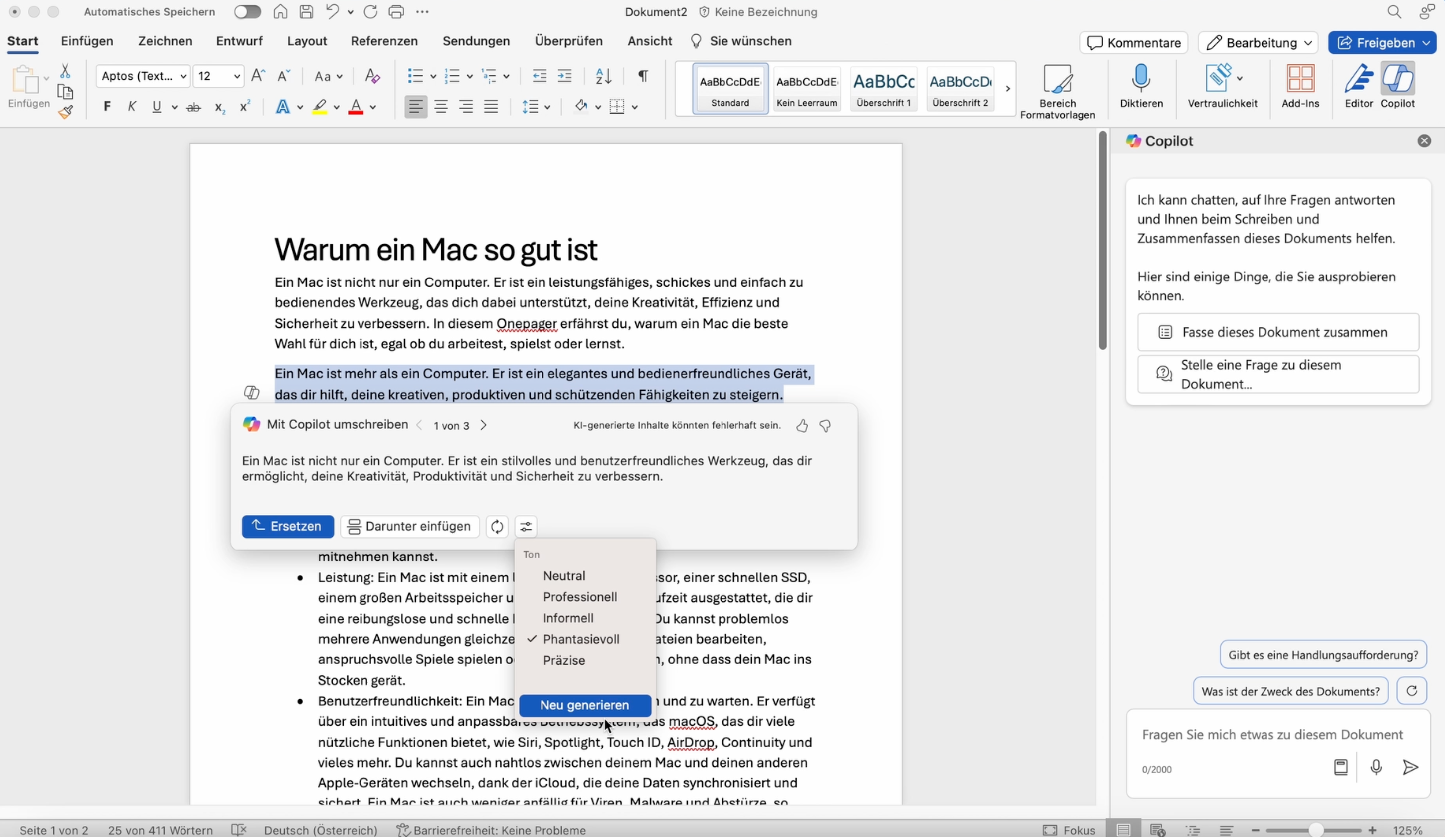Show paragraph marks with pilcrow icon

point(643,76)
